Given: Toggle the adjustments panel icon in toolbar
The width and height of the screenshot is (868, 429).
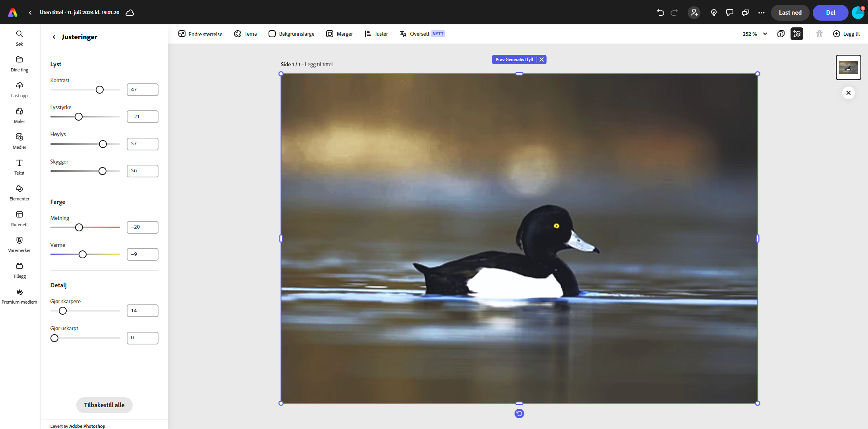Looking at the screenshot, I should click(x=796, y=34).
